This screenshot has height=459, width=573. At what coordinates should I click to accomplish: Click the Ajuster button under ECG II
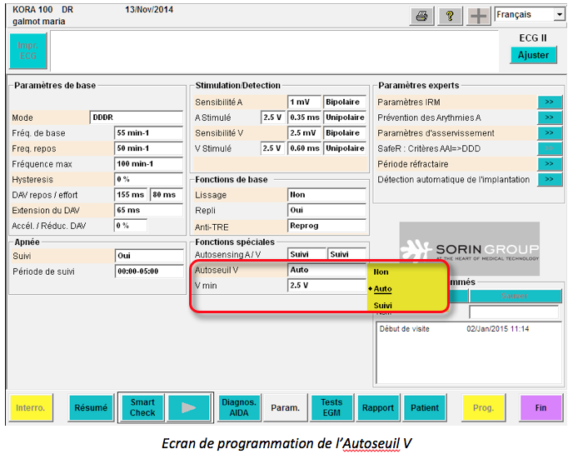click(533, 55)
